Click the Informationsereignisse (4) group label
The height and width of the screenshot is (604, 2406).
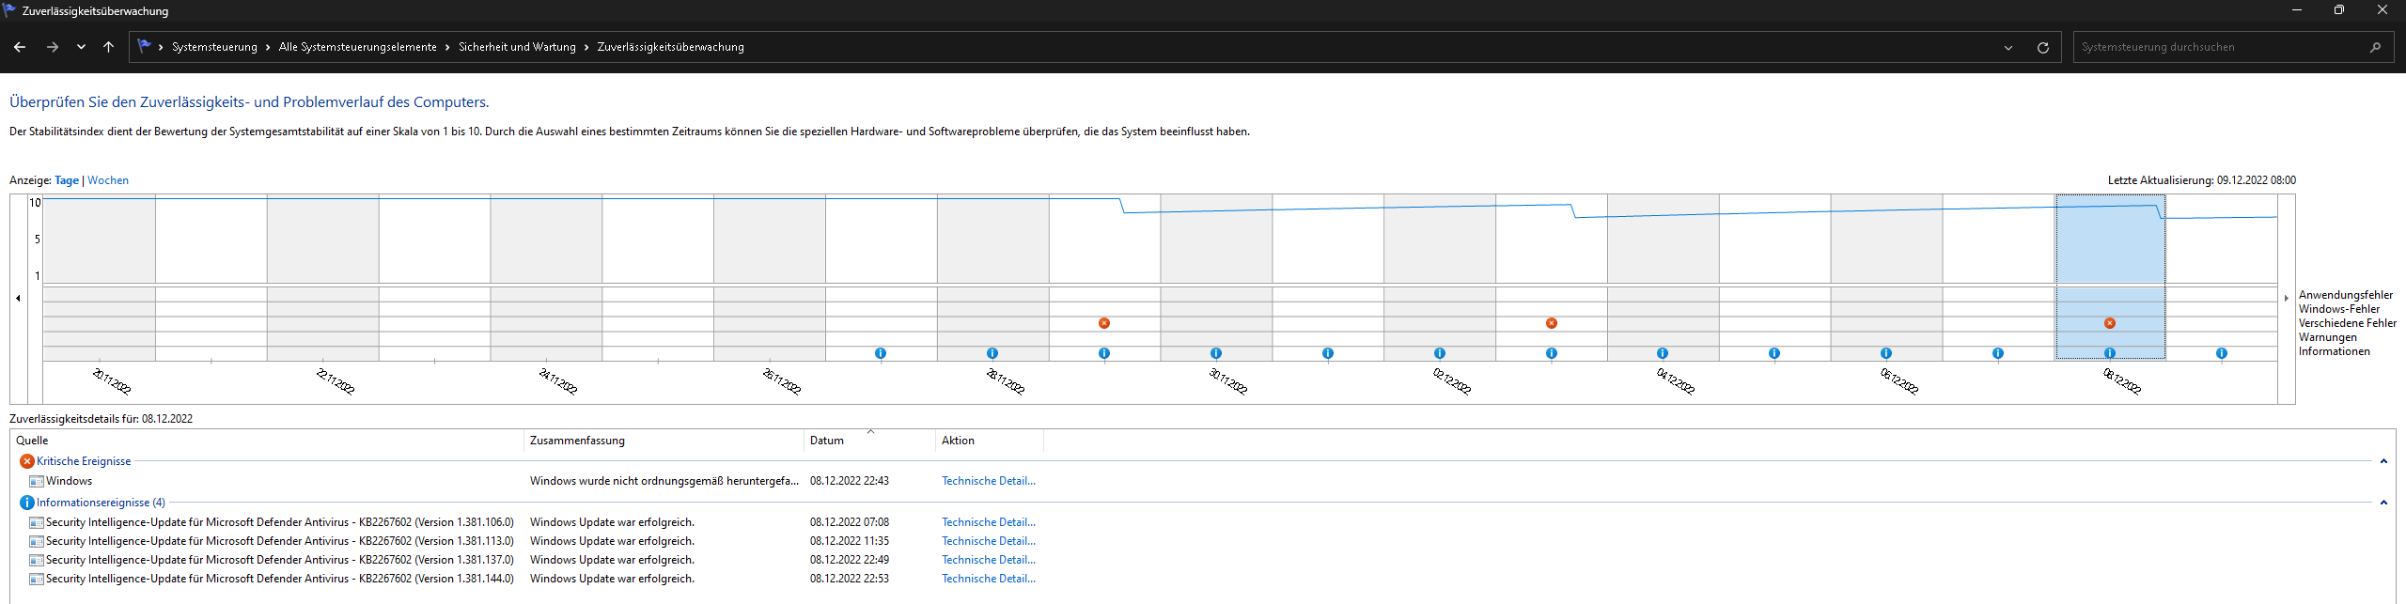[x=101, y=503]
